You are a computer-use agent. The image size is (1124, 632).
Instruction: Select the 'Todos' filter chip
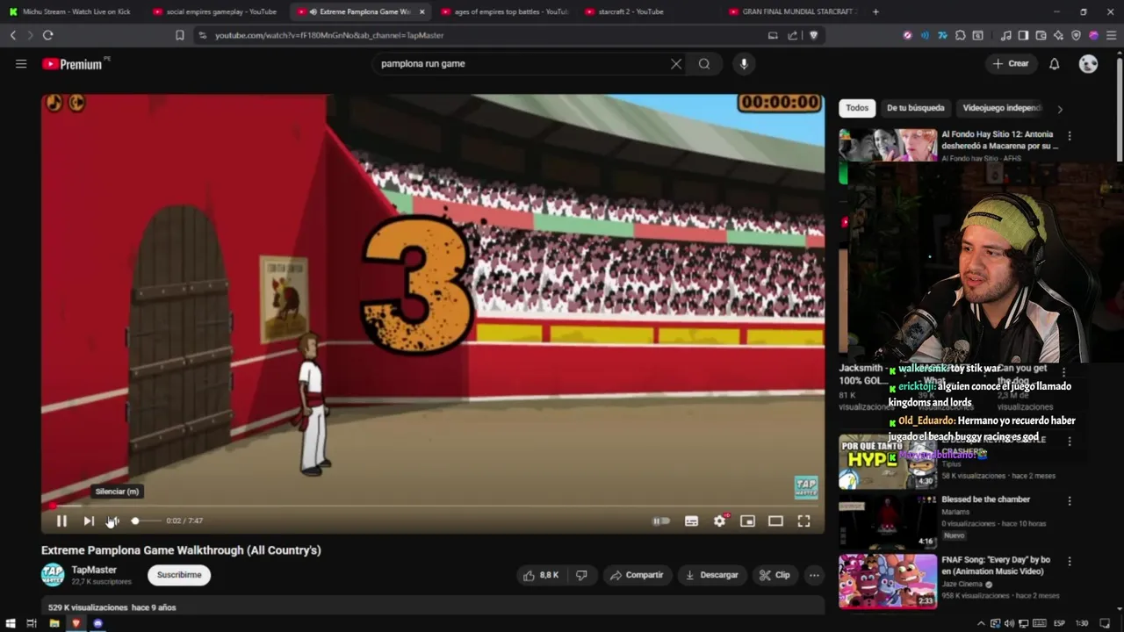857,108
